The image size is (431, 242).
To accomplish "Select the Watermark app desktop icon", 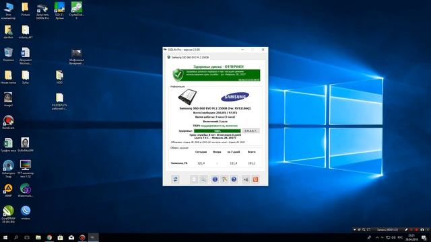I will (26, 190).
